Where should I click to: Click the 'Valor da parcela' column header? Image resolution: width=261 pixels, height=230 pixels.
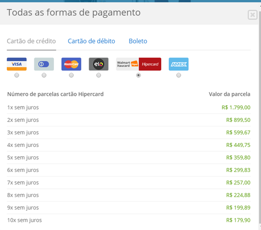click(230, 94)
